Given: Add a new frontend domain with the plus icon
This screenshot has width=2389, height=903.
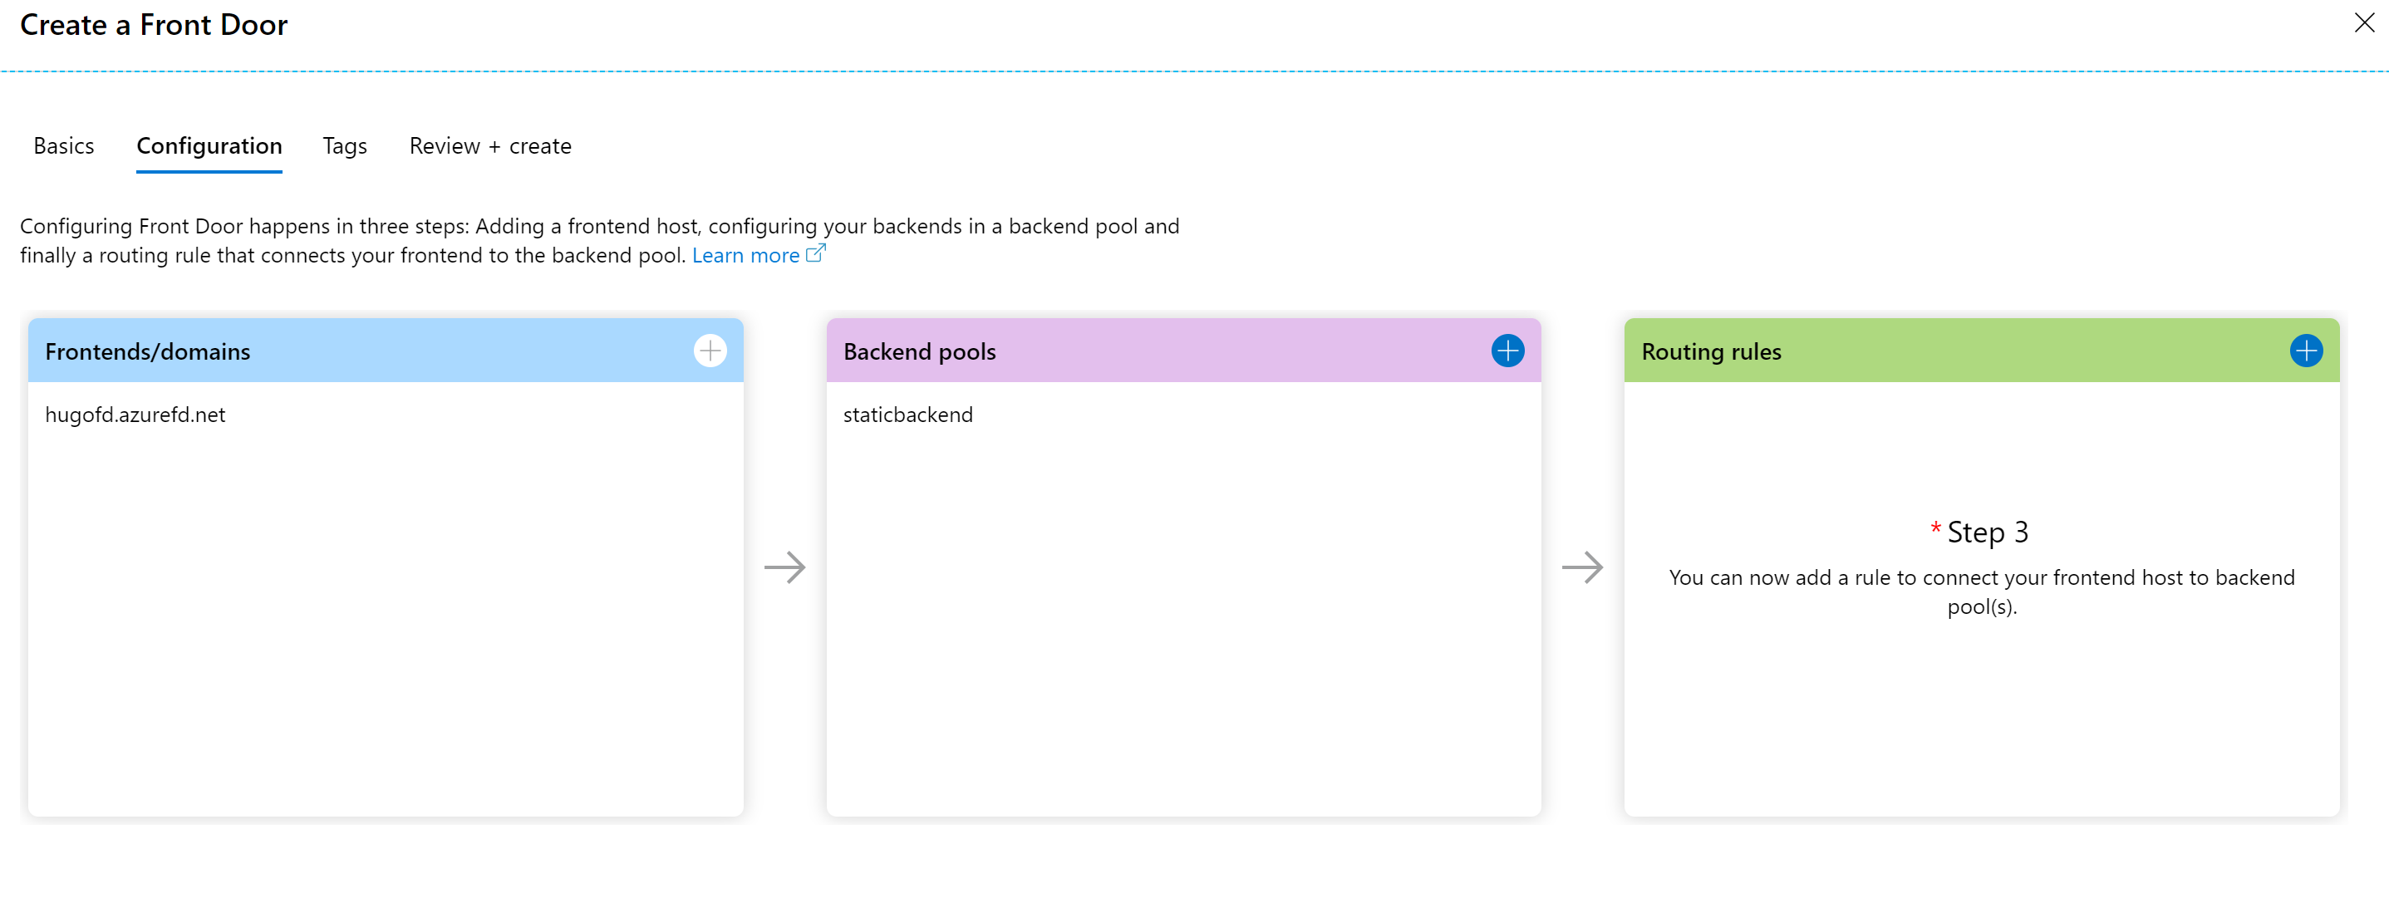Looking at the screenshot, I should tap(710, 351).
